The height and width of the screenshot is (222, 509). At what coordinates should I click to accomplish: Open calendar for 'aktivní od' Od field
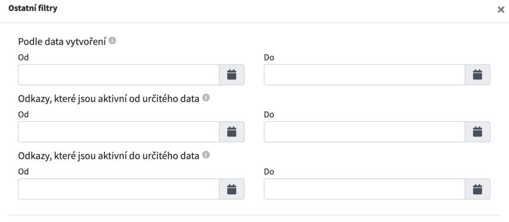pyautogui.click(x=232, y=132)
